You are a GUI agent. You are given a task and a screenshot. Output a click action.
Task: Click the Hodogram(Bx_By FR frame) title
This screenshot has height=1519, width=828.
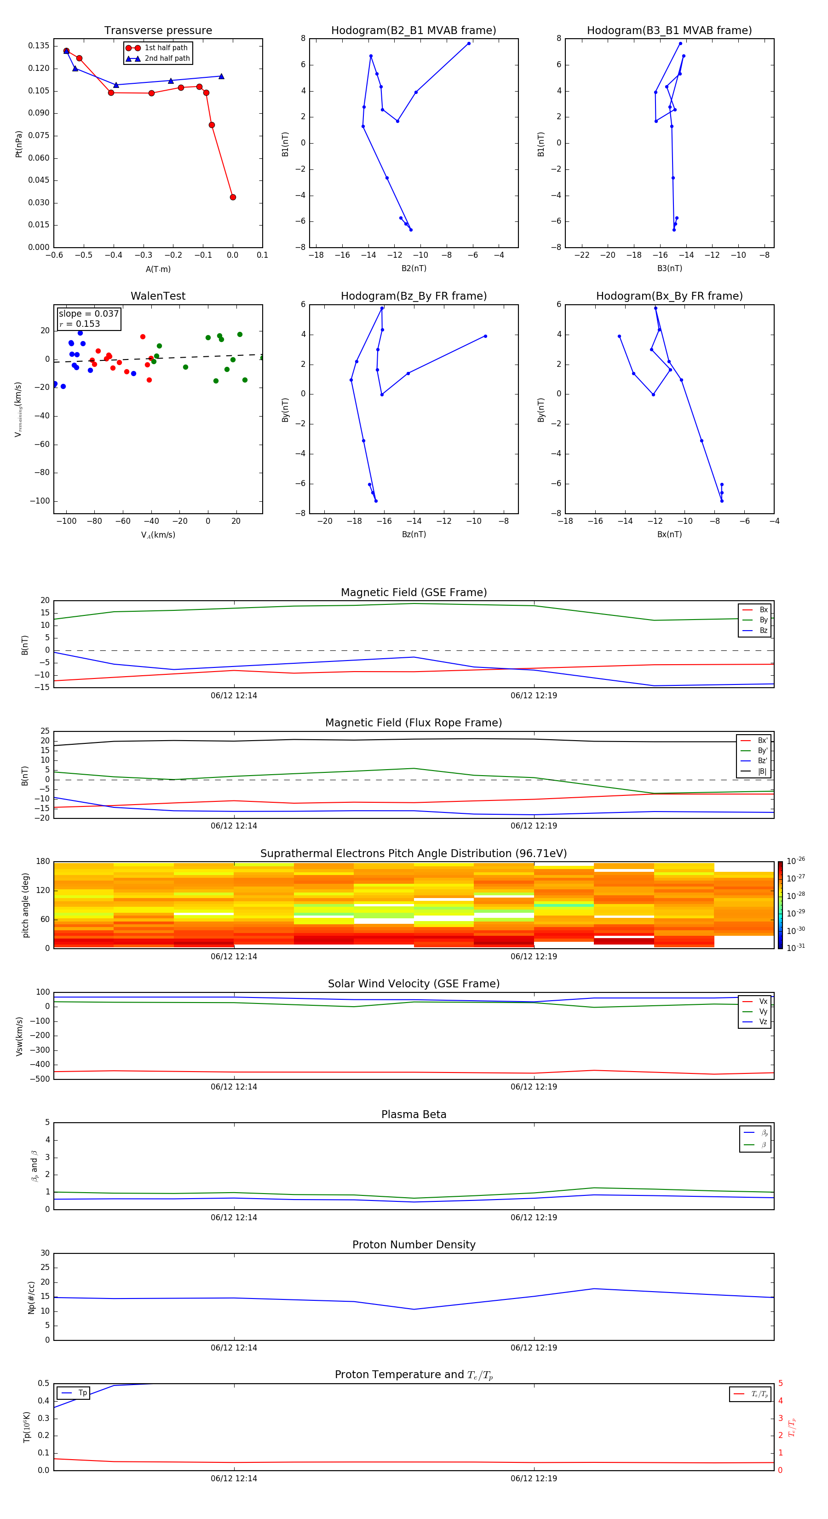(669, 296)
